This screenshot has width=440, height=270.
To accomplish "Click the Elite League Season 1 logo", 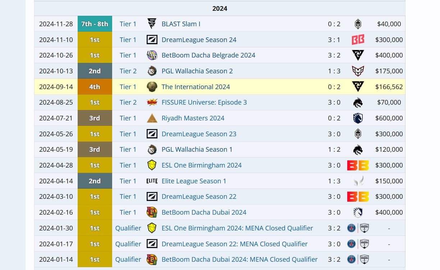I will [152, 181].
